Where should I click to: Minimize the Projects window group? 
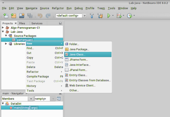click(60, 23)
